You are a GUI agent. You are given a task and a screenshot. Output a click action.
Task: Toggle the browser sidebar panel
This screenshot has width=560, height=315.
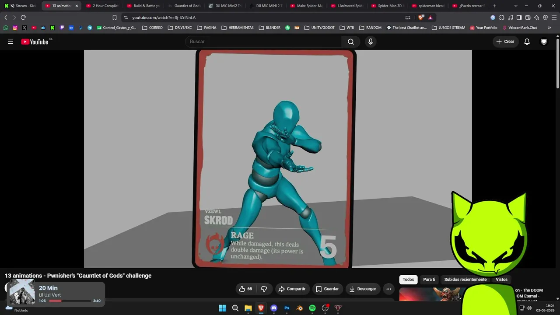[519, 17]
